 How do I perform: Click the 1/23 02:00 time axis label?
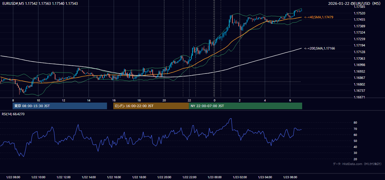[x=240, y=177]
